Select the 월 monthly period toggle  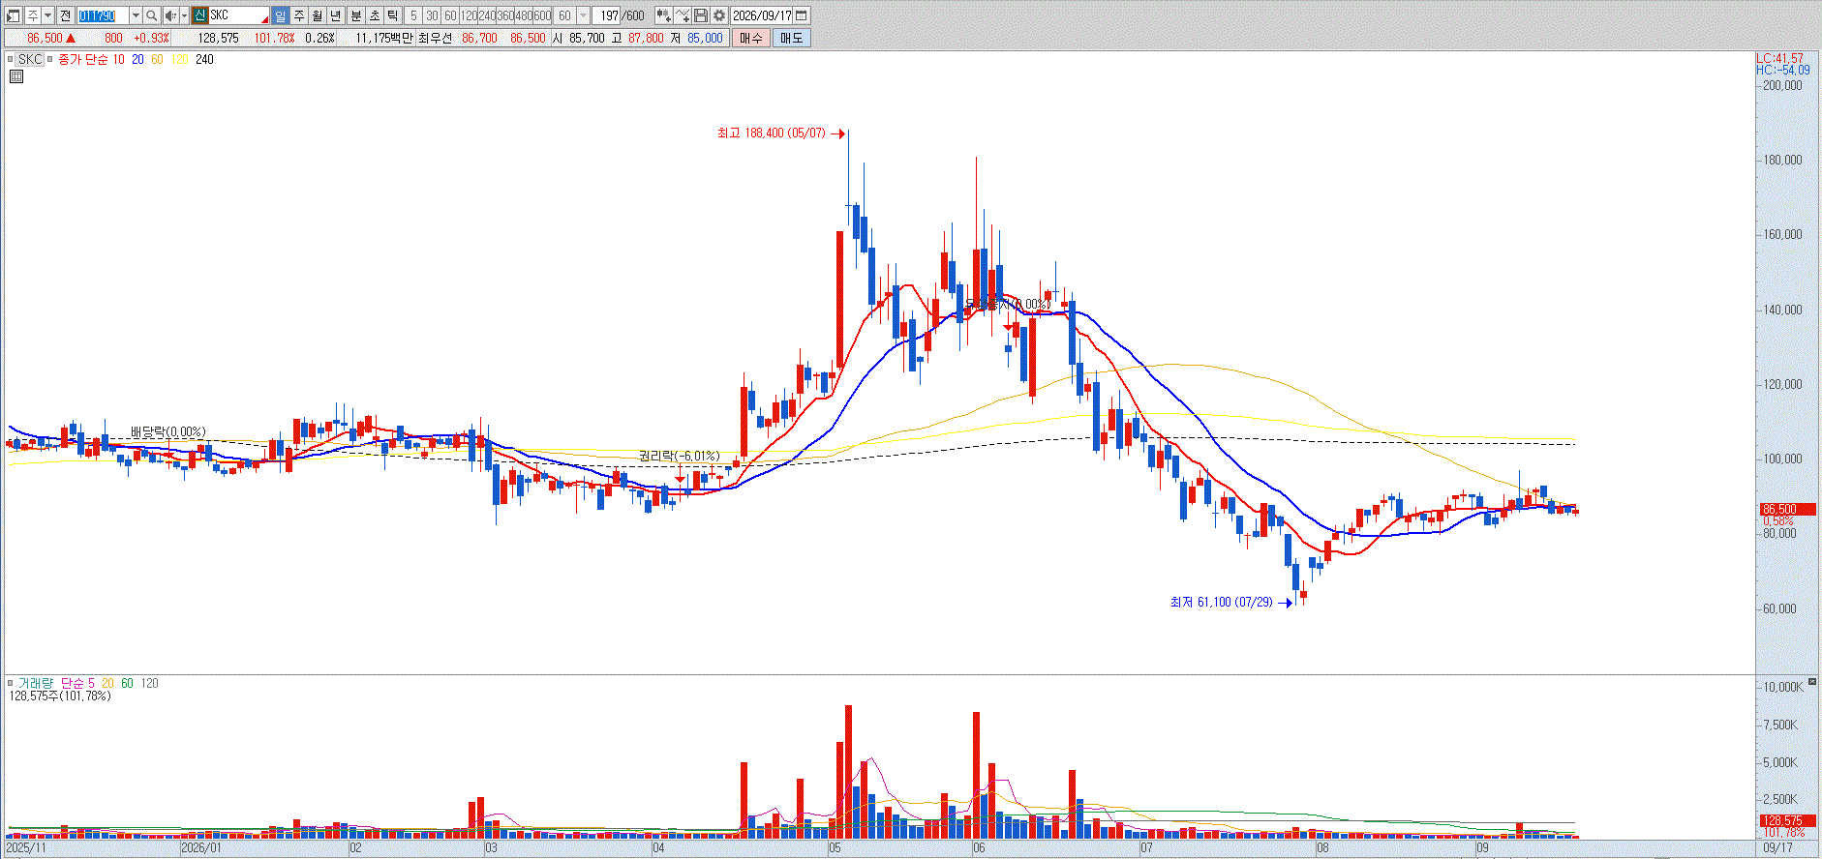point(318,15)
